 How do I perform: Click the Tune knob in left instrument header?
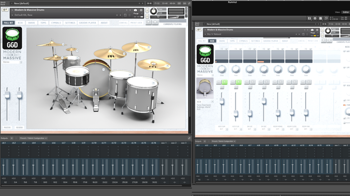(x=153, y=11)
